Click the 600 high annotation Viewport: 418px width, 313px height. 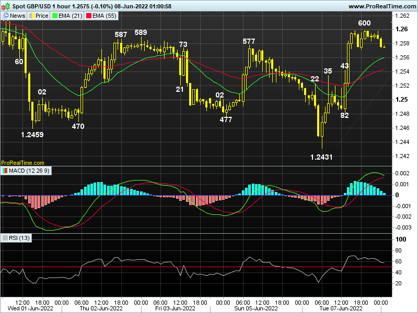(x=364, y=23)
